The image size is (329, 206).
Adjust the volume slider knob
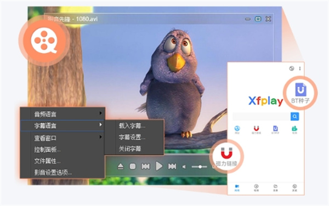[200, 167]
